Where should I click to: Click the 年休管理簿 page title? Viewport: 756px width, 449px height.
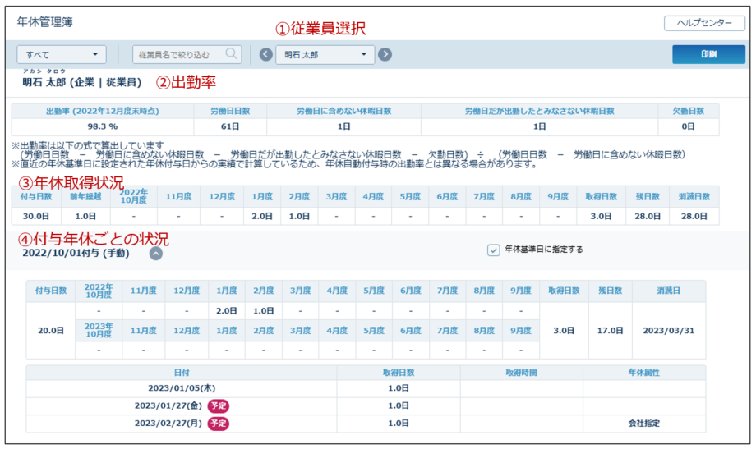coord(45,22)
